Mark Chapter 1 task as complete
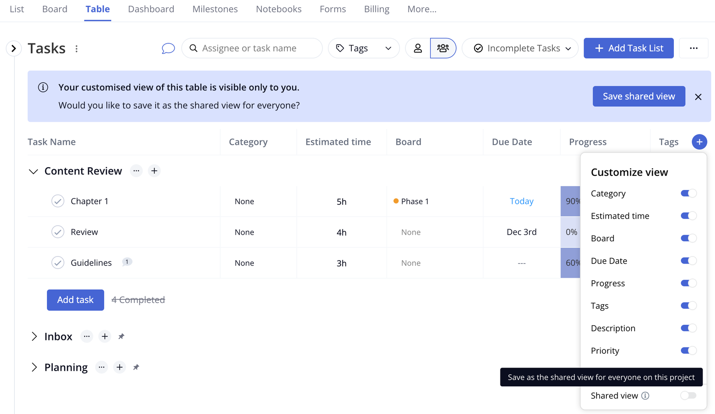The image size is (715, 414). click(58, 201)
